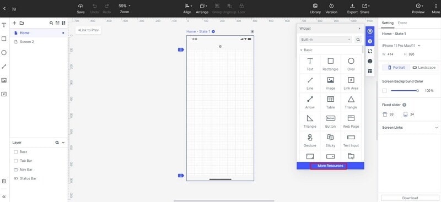The height and width of the screenshot is (202, 441).
Task: Open the Built-in widget library dropdown
Action: tap(326, 40)
